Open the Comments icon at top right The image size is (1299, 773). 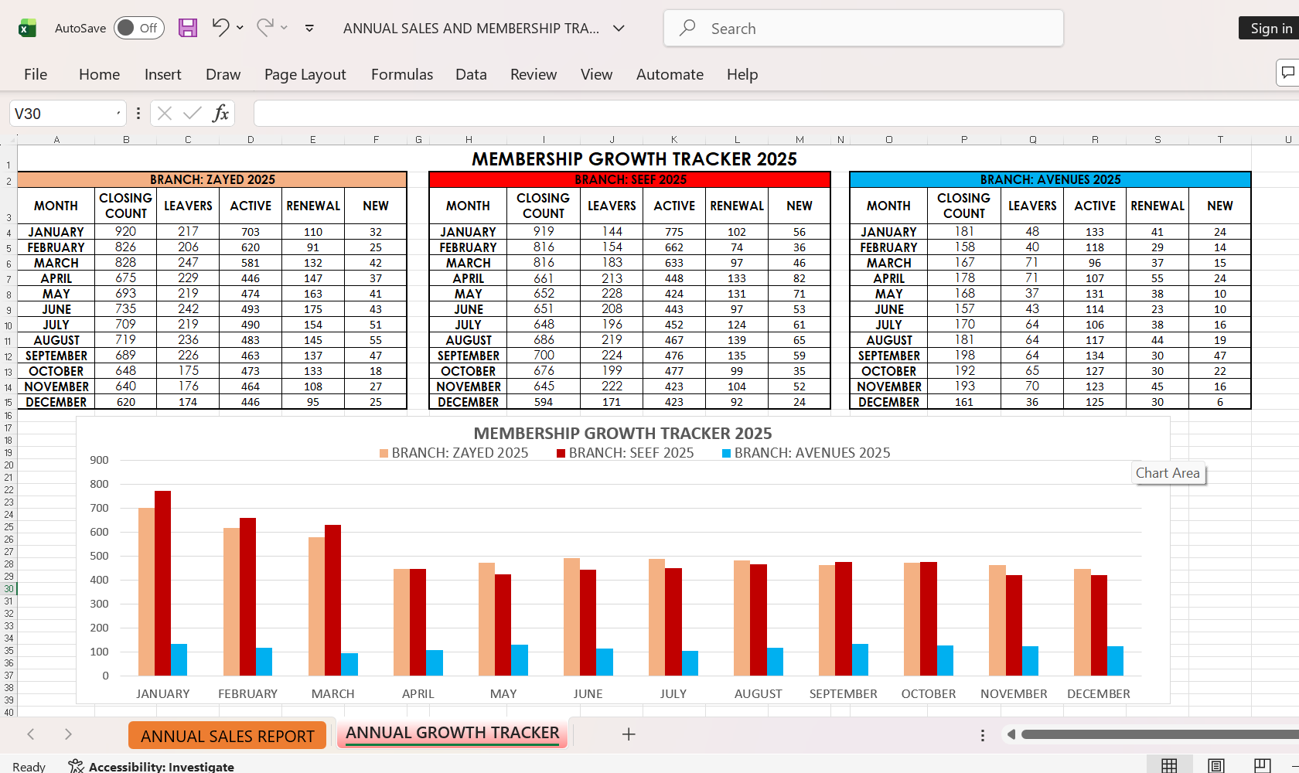tap(1287, 73)
